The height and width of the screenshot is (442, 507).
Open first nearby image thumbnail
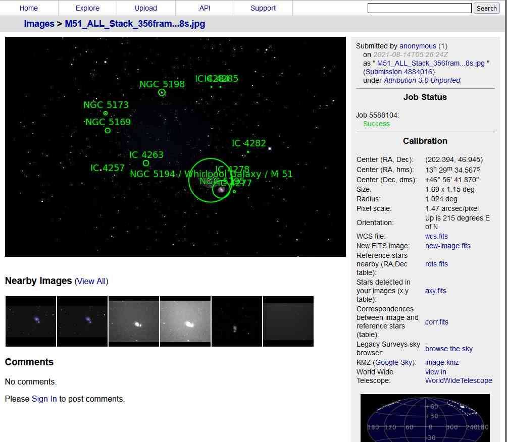31,321
